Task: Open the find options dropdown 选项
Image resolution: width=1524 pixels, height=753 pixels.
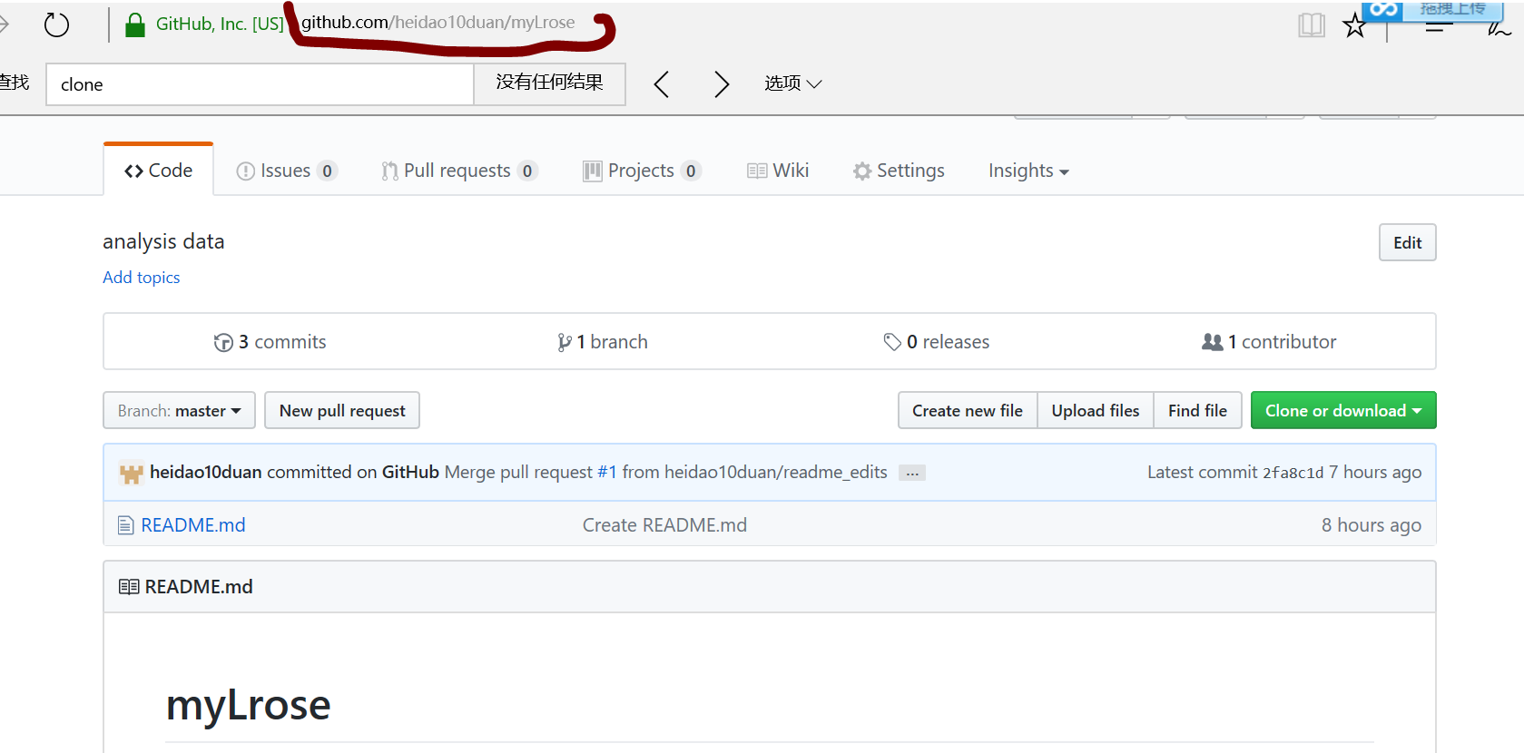Action: tap(792, 83)
